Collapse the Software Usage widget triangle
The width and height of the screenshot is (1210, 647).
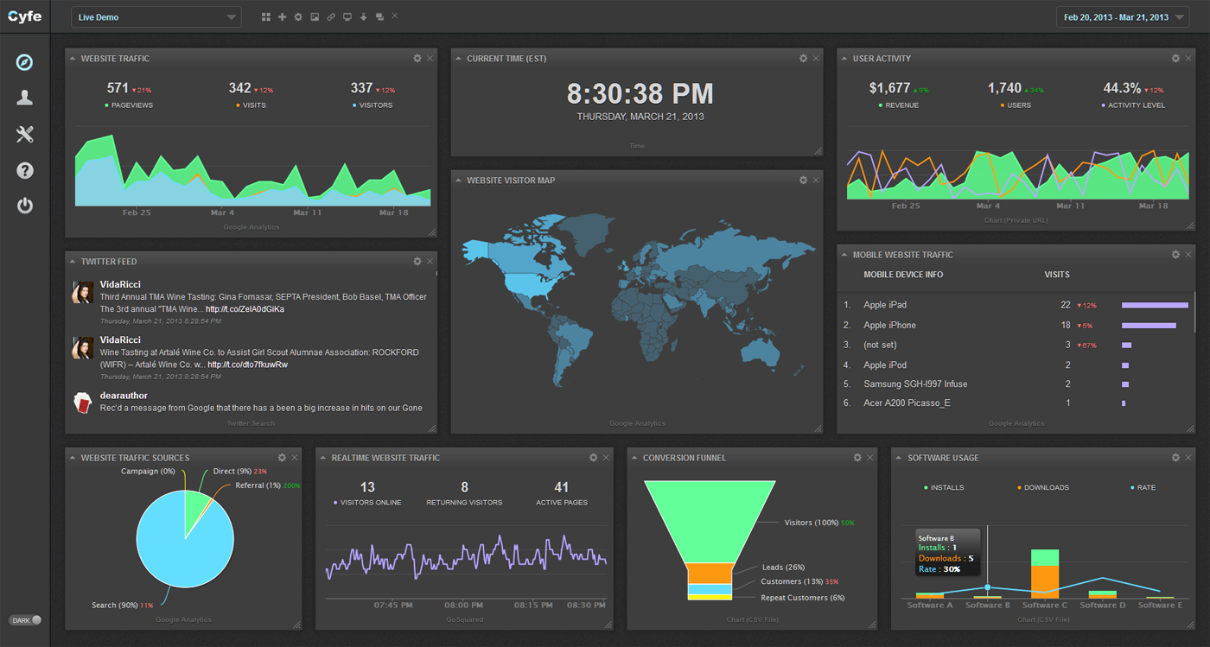pos(899,458)
